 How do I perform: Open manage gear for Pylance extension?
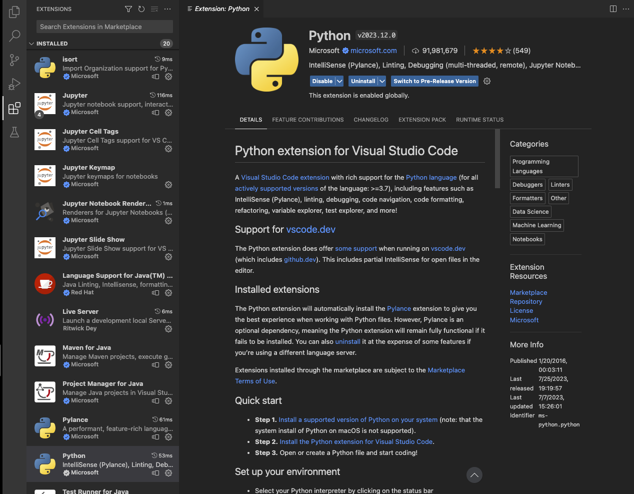coord(168,437)
